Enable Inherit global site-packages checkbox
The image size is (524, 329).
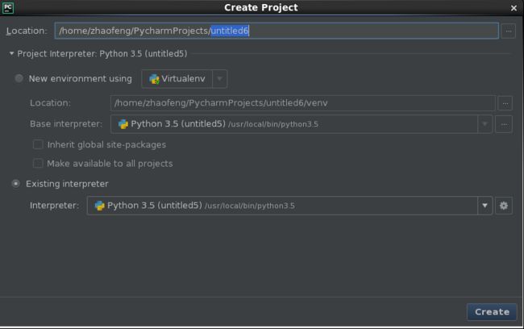(38, 144)
